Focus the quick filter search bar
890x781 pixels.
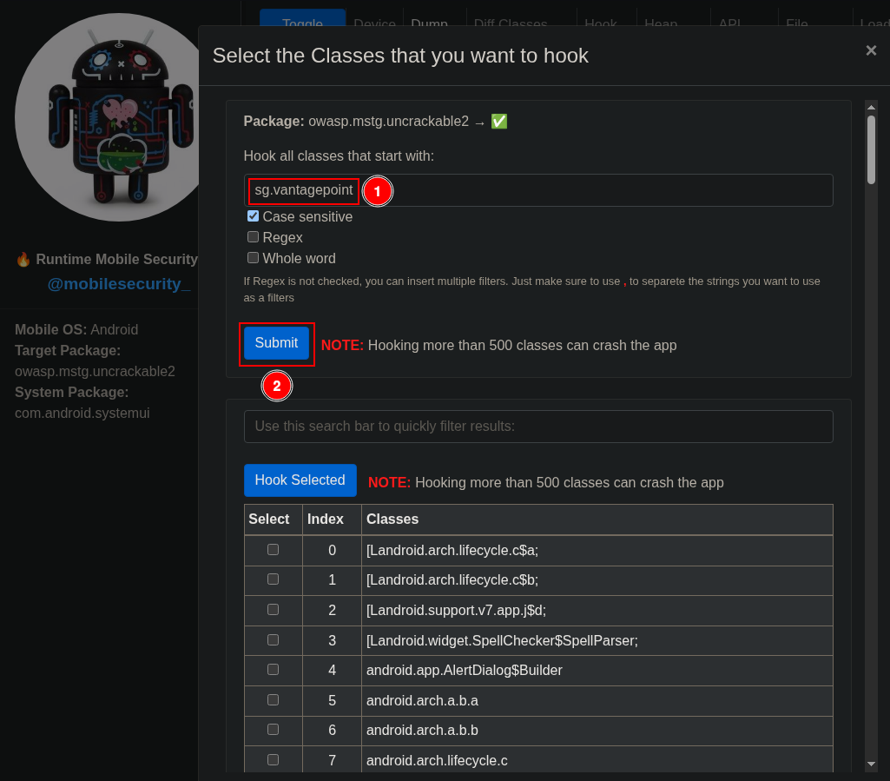(x=538, y=427)
